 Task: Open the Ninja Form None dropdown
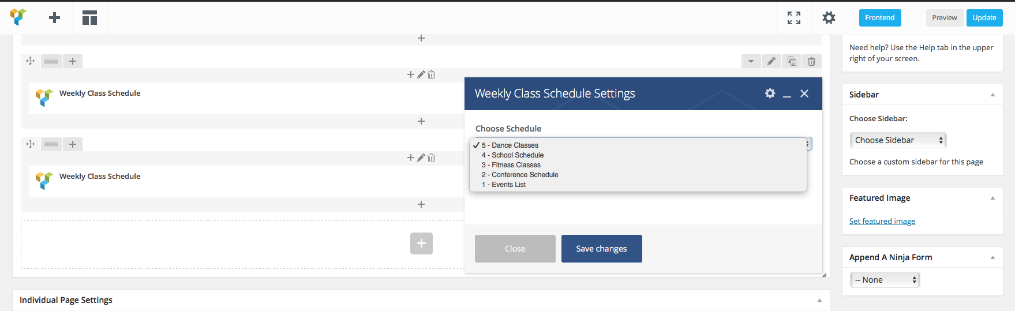tap(885, 280)
